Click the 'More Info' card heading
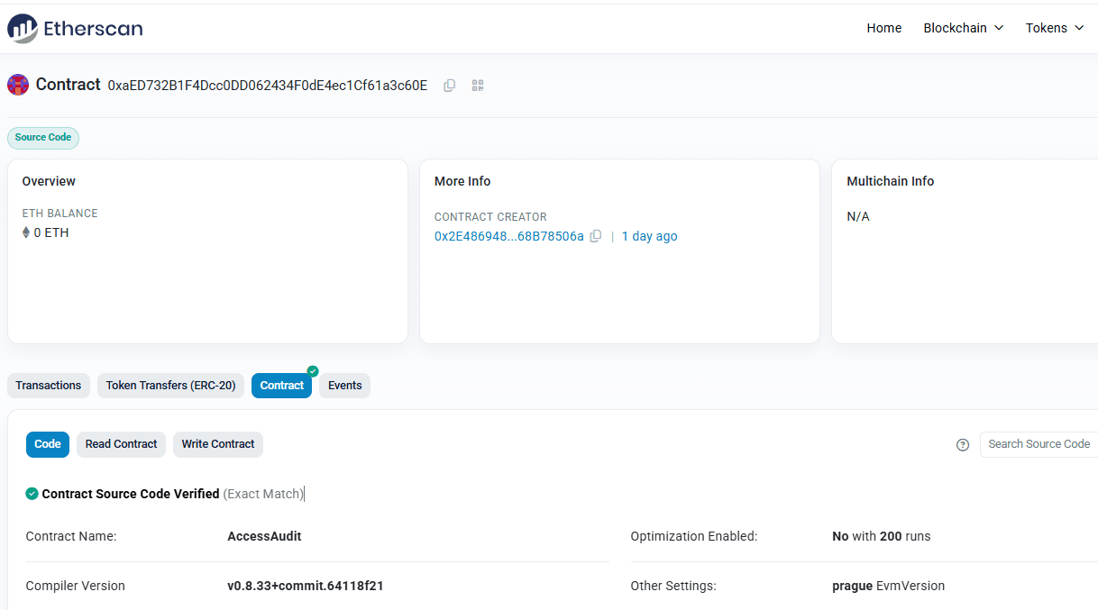 [x=462, y=181]
